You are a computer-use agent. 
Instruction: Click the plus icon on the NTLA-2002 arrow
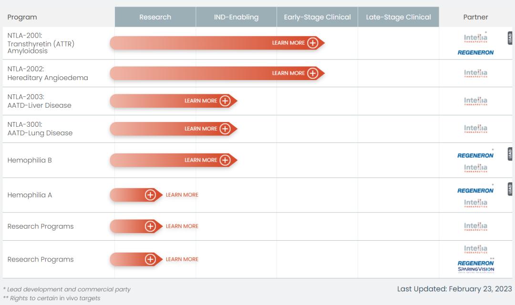[312, 73]
